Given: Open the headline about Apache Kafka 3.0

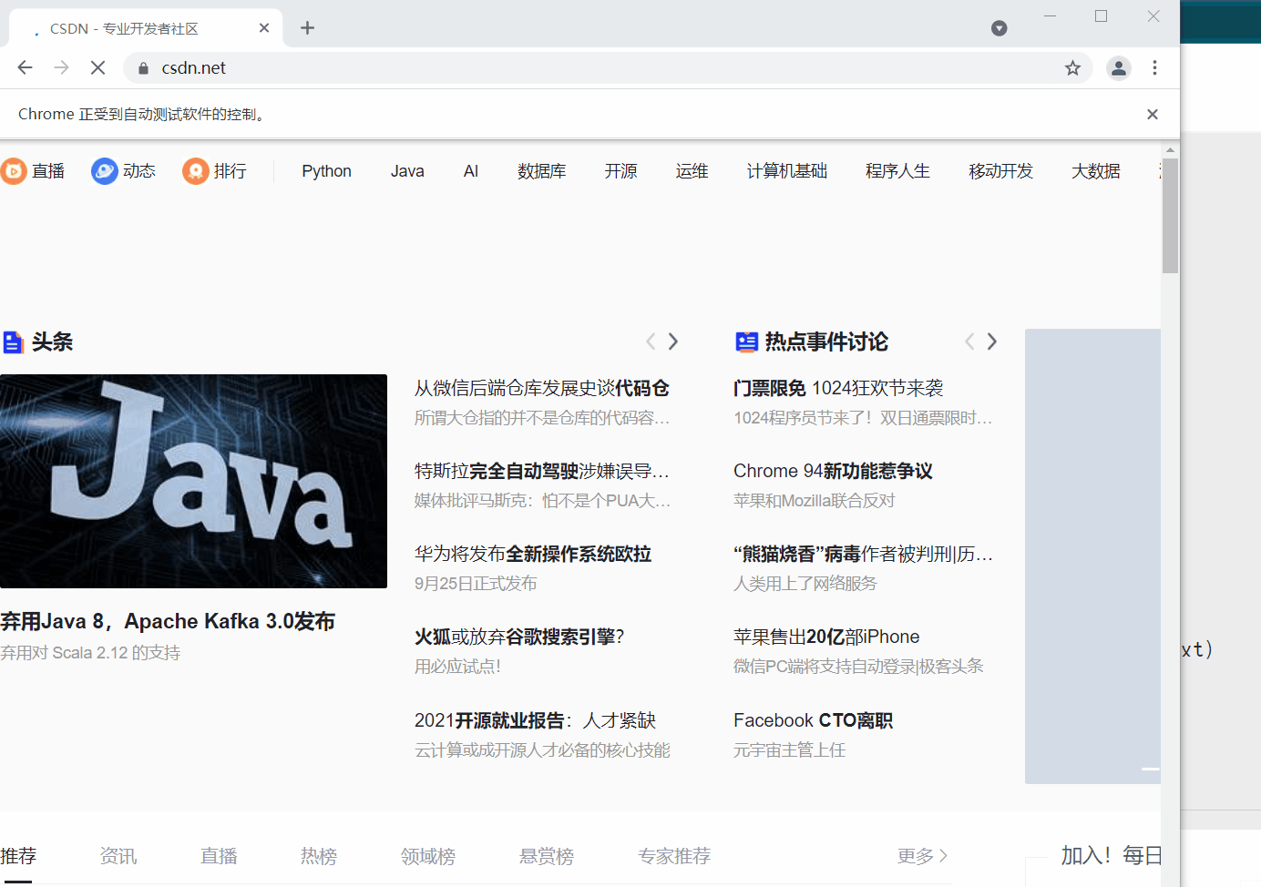Looking at the screenshot, I should point(169,620).
